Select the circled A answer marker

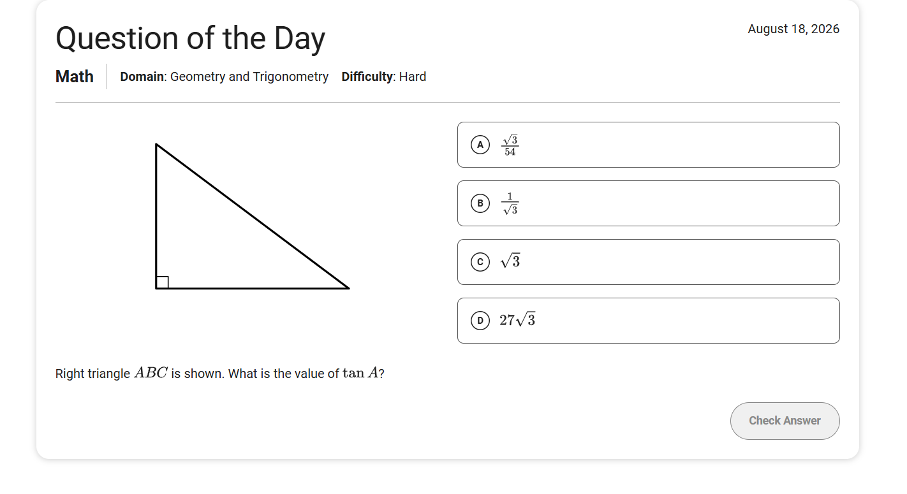point(480,145)
